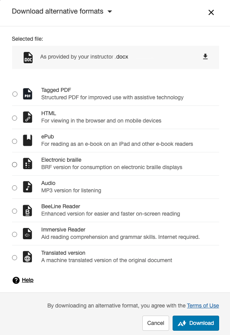Viewport: 230px width, 335px height.
Task: Click the Audio MP3 music note icon
Action: [x=27, y=187]
